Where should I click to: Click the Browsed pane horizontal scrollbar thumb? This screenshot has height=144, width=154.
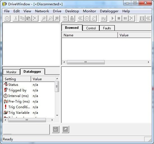pyautogui.click(x=86, y=62)
